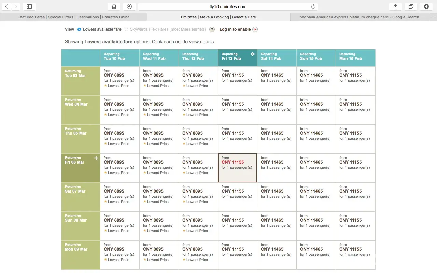The width and height of the screenshot is (437, 273).
Task: Select the Skywards Flex Fares radio option
Action: (x=126, y=29)
